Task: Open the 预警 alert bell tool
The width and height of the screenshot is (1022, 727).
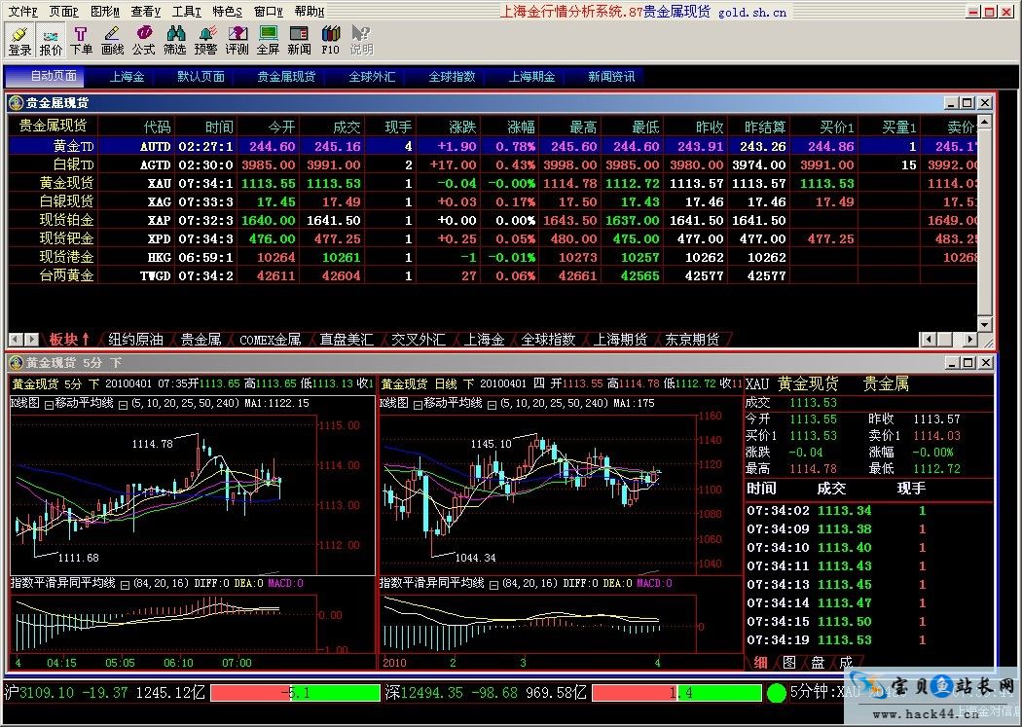Action: (x=206, y=40)
